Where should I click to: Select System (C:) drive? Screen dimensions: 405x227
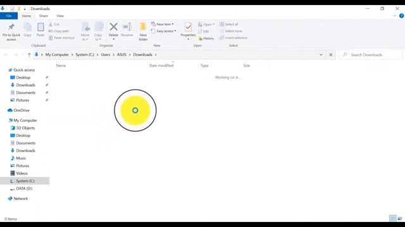coord(25,181)
